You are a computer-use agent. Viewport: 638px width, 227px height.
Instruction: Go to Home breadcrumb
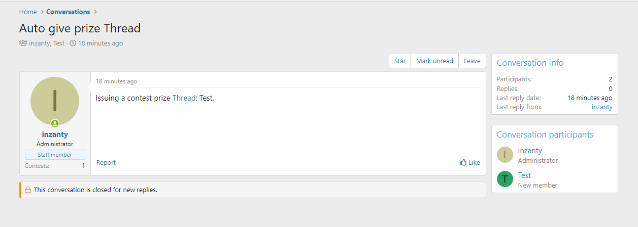pos(28,12)
